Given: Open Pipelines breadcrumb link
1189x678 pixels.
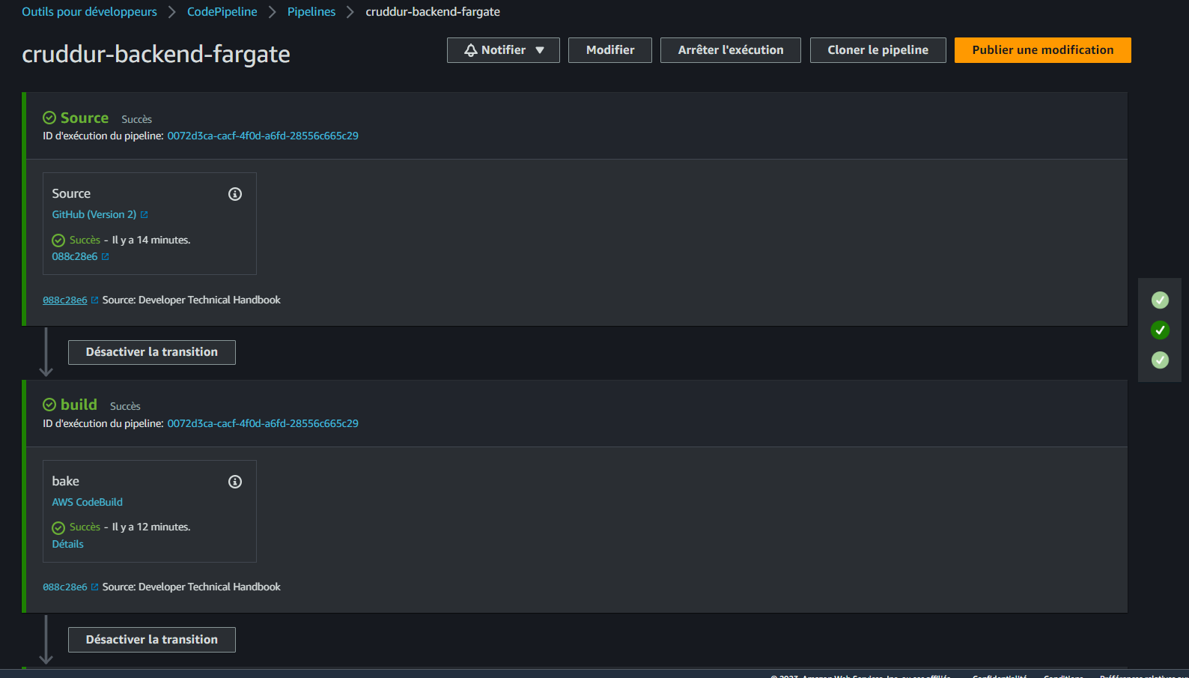Looking at the screenshot, I should coord(311,12).
